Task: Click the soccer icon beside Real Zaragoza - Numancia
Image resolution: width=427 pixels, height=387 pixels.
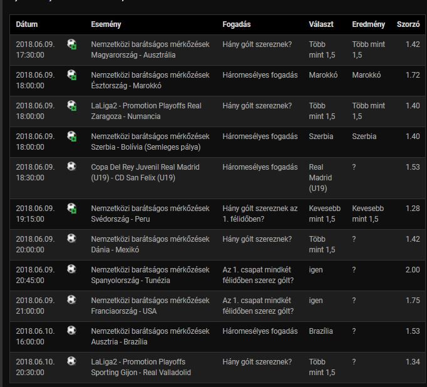Action: pyautogui.click(x=72, y=106)
